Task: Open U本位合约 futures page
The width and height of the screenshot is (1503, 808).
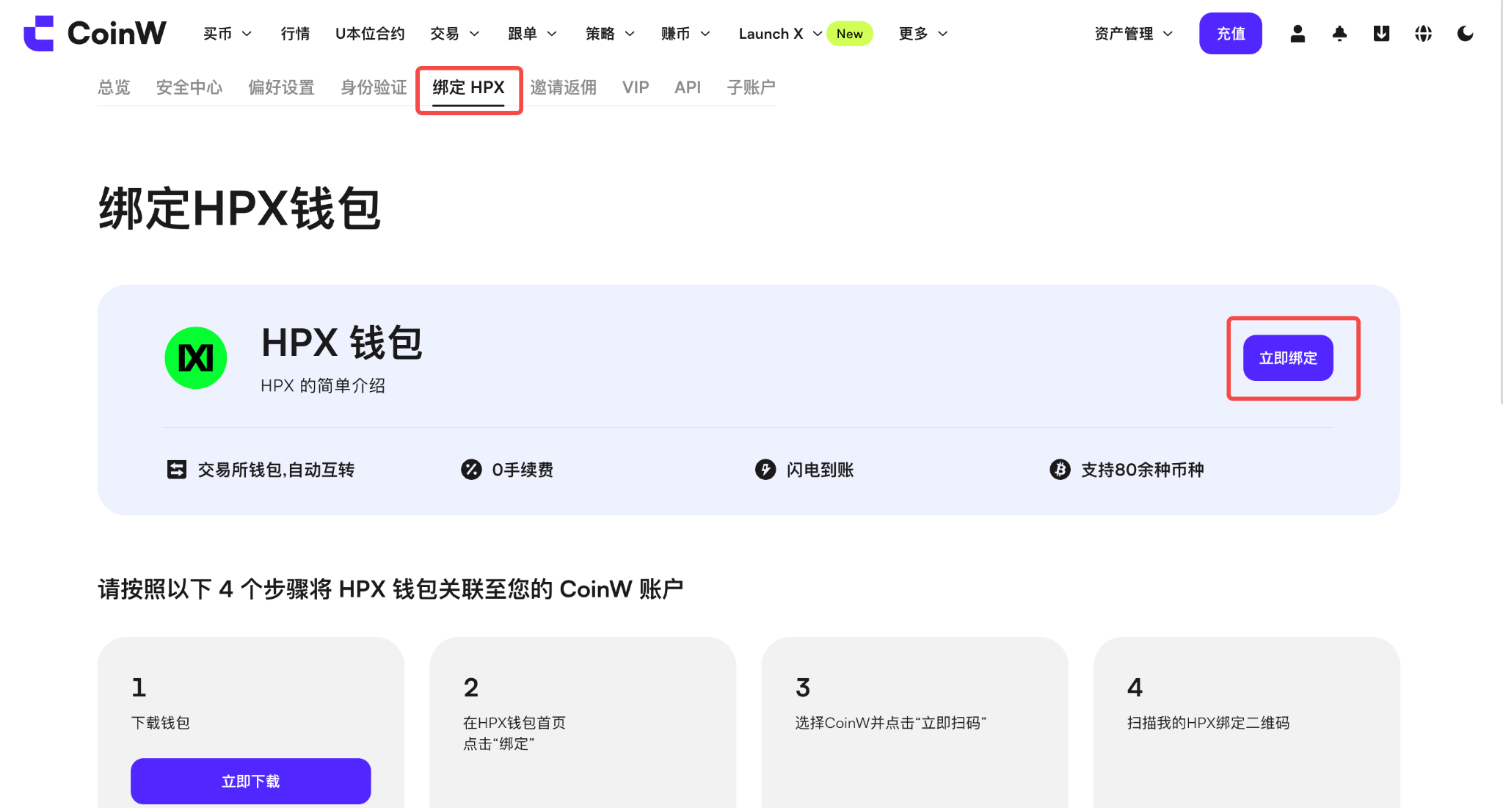Action: click(370, 34)
